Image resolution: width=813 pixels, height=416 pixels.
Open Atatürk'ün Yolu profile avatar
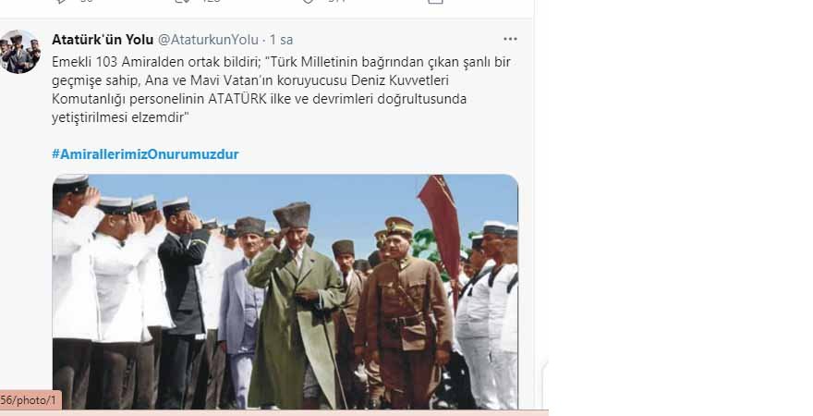pyautogui.click(x=19, y=52)
